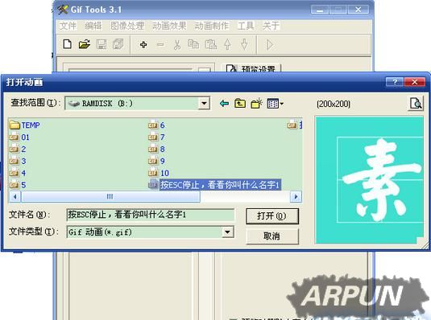The height and width of the screenshot is (320, 431).
Task: Click the preview magnifier icon in dialog
Action: (416, 104)
